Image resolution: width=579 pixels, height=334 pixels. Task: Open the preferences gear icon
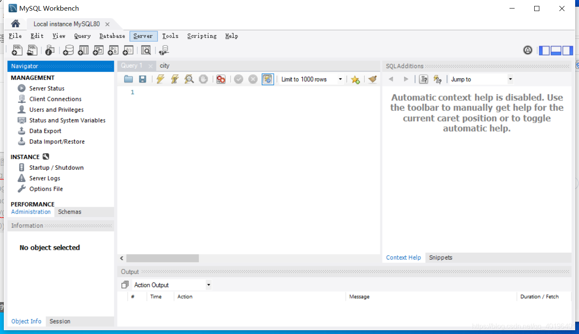[528, 50]
